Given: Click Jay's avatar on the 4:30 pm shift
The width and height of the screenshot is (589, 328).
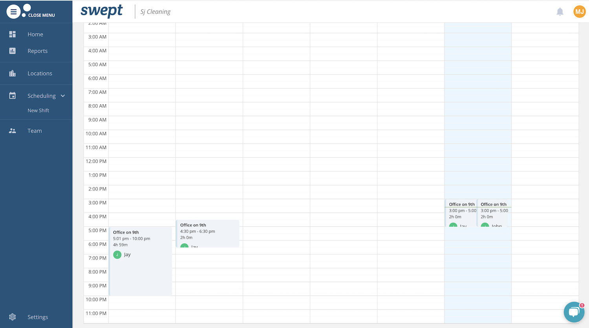Looking at the screenshot, I should pos(185,246).
